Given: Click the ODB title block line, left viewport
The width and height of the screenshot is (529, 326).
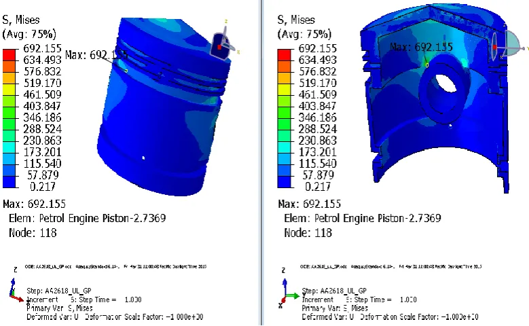Looking at the screenshot, I should pos(115,267).
